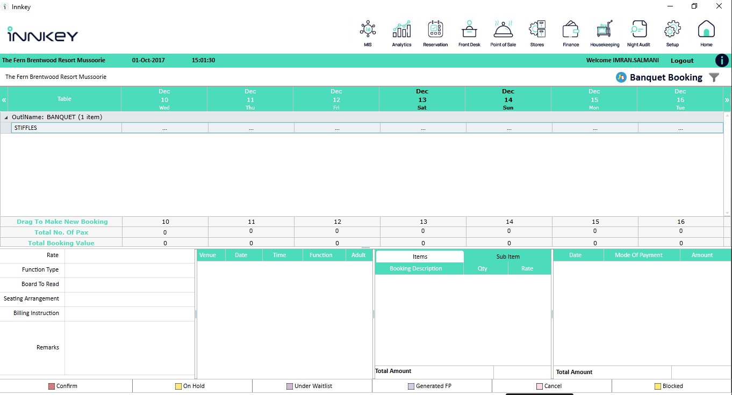The width and height of the screenshot is (732, 395).
Task: Click the Total No. Of Pax label
Action: click(x=61, y=232)
